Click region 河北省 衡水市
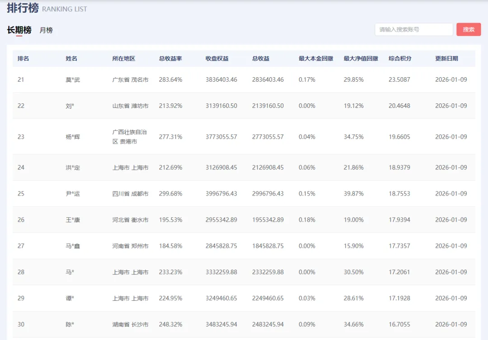The width and height of the screenshot is (488, 340). click(x=131, y=220)
